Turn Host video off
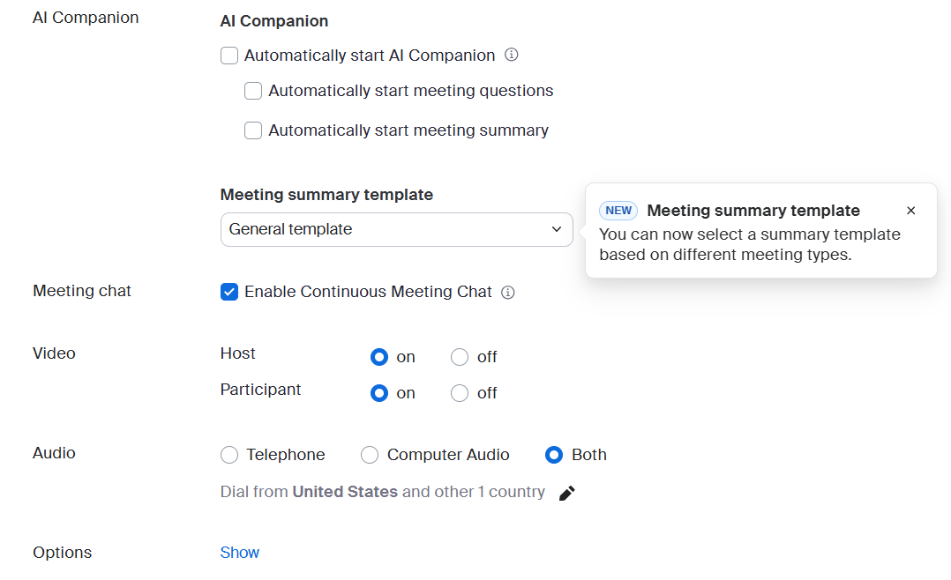Screen dimensions: 951x580 tap(460, 357)
